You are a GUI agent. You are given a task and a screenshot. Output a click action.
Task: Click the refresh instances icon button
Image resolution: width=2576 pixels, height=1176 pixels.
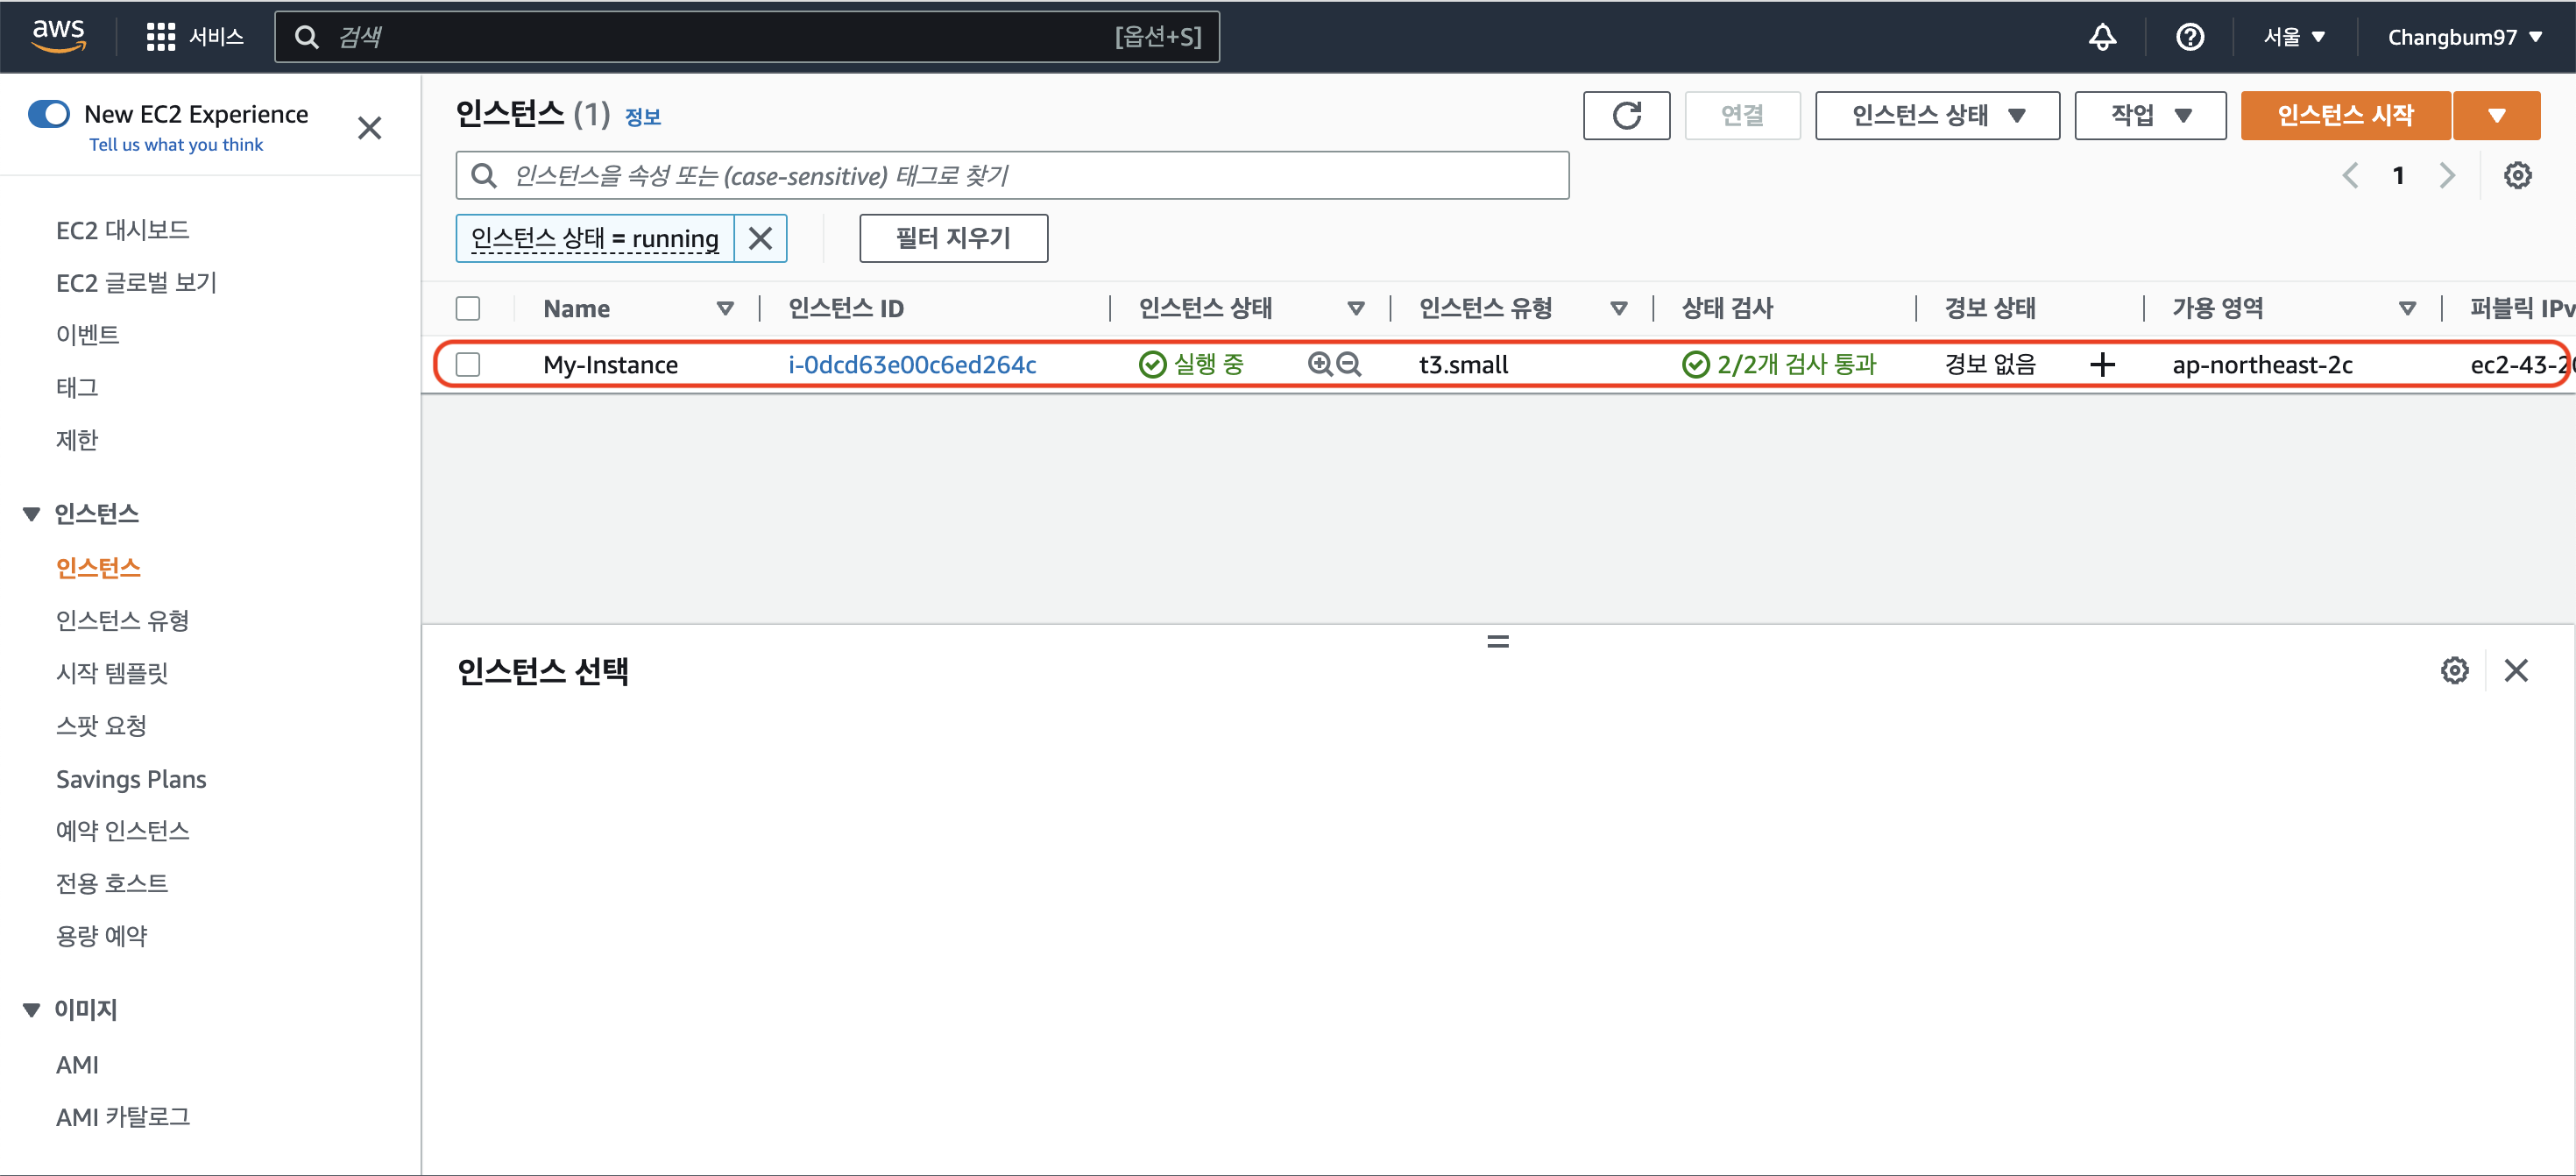[x=1626, y=116]
